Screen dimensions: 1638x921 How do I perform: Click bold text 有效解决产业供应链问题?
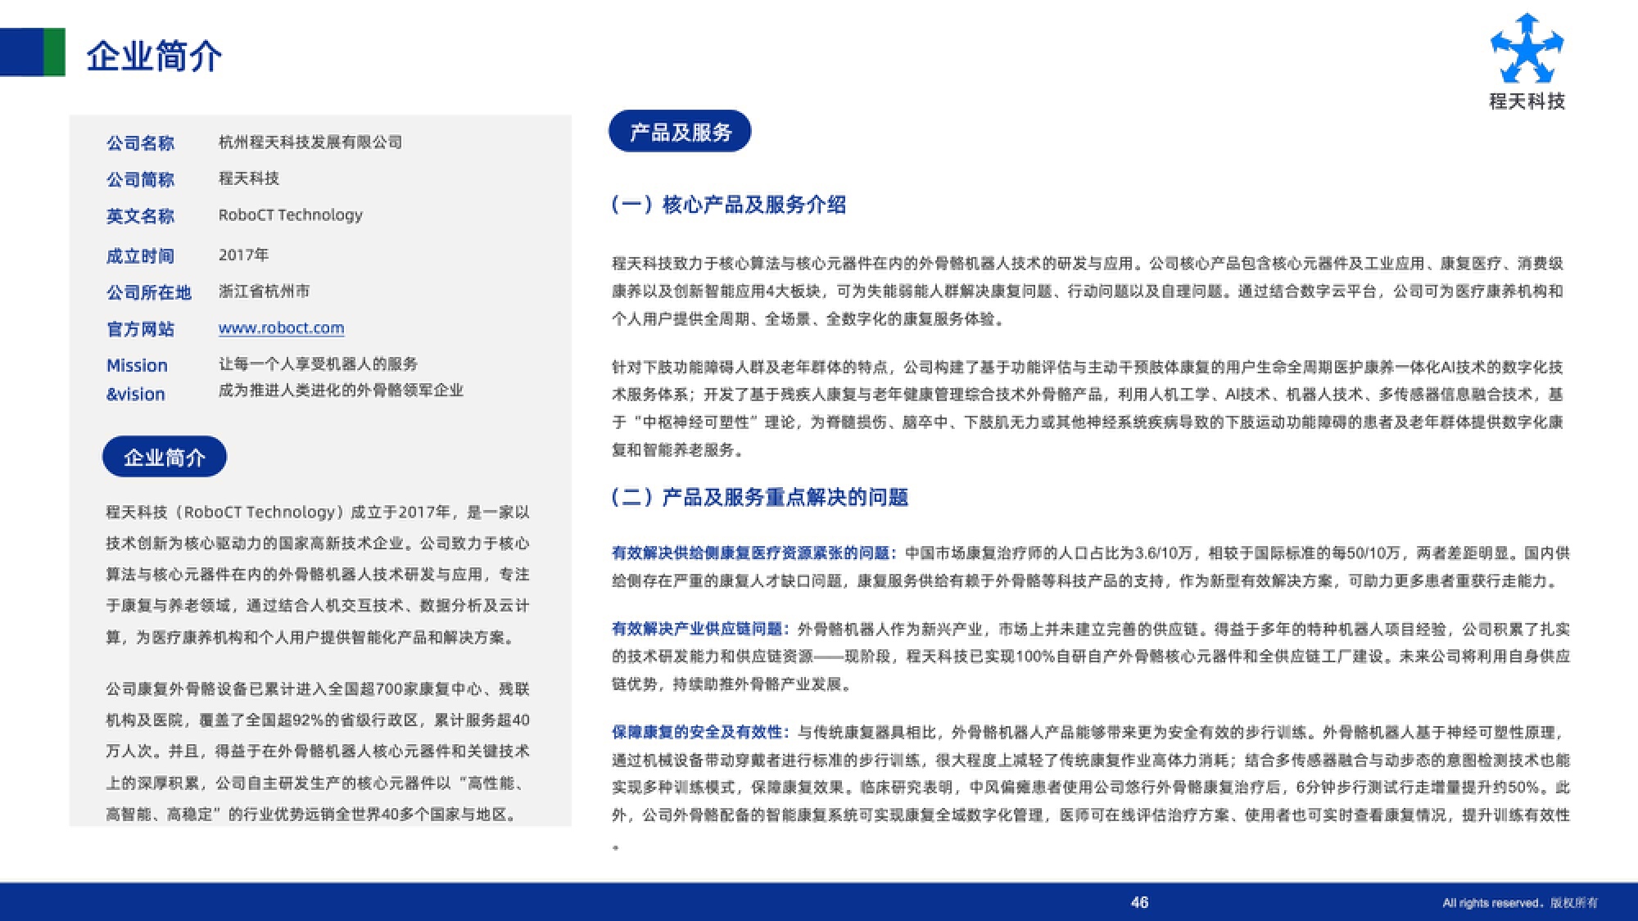click(x=699, y=629)
